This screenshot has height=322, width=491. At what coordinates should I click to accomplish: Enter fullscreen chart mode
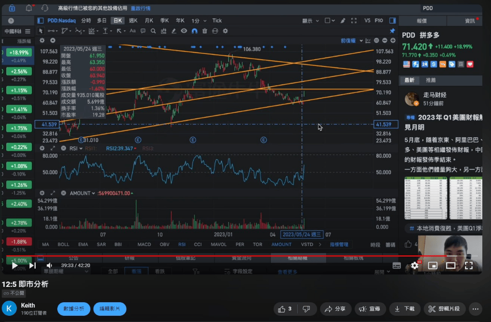[x=354, y=21]
